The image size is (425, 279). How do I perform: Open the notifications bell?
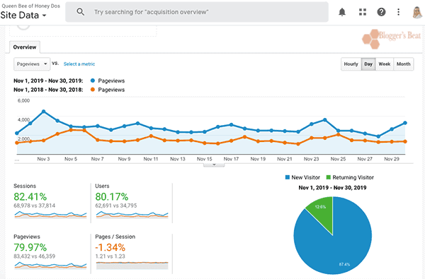coord(342,12)
